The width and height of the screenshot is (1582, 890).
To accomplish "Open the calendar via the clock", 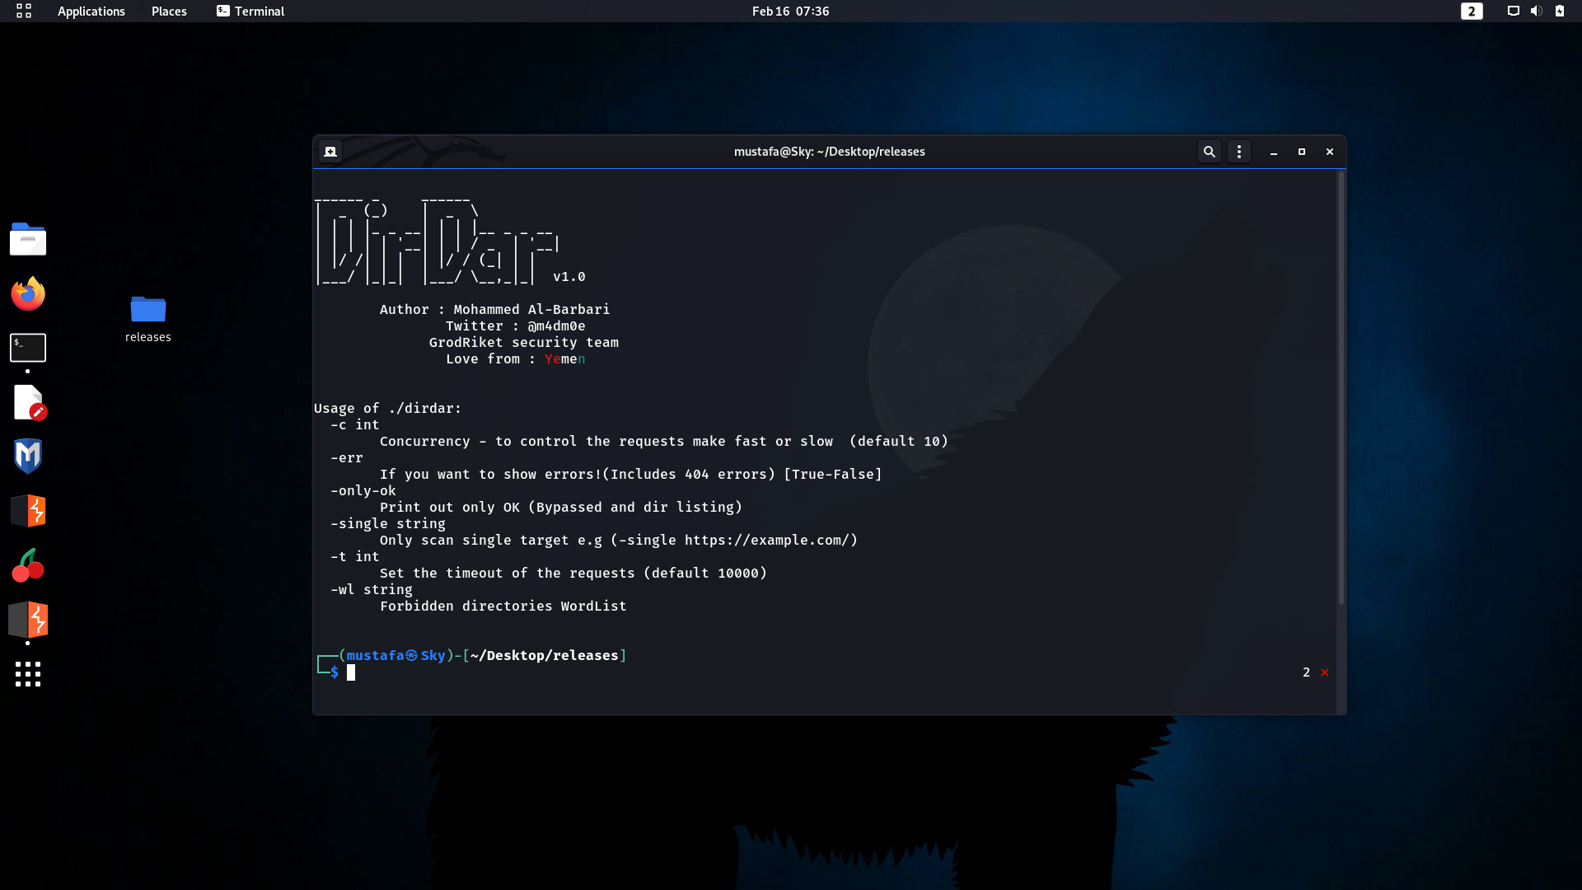I will click(x=789, y=11).
